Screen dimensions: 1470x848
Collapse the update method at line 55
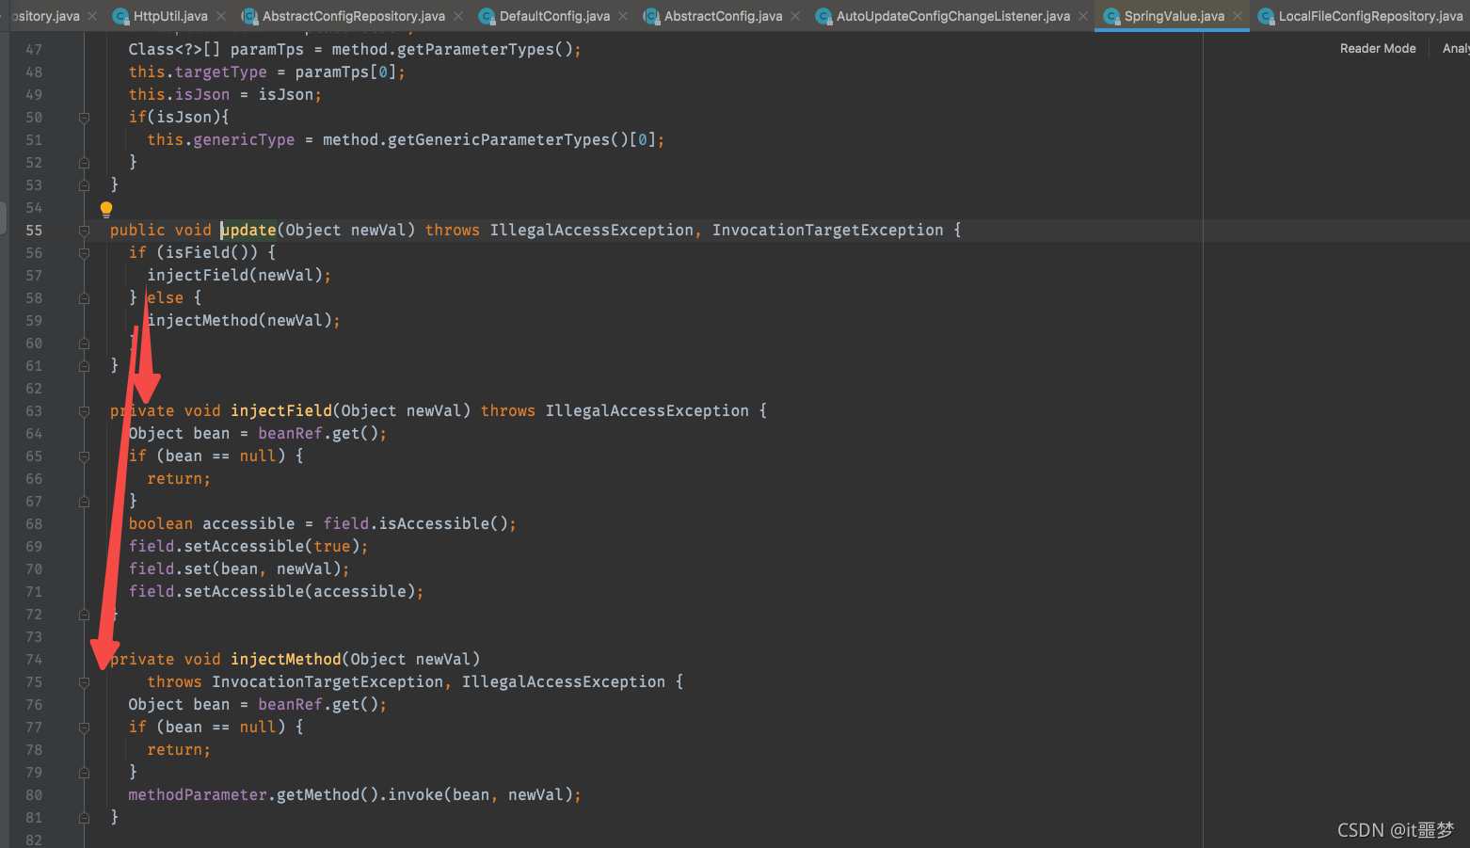click(84, 231)
